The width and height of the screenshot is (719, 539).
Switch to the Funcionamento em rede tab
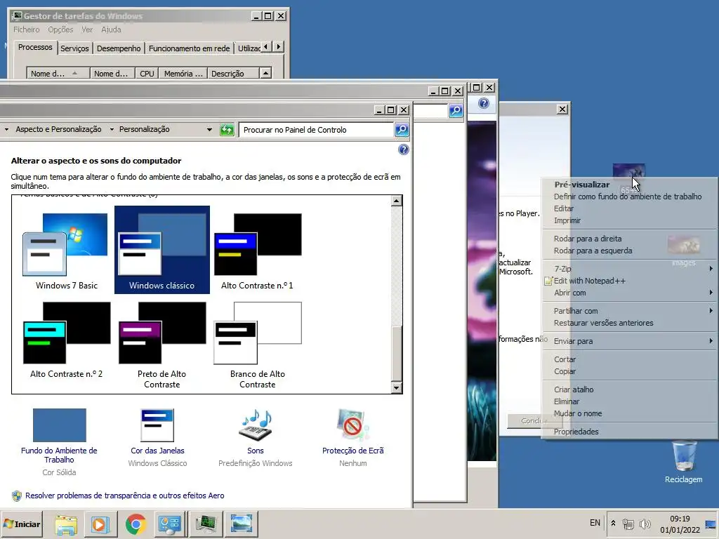[x=189, y=48]
